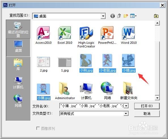Click the vertical scrollbar thumb
168x139 pixels.
pyautogui.click(x=157, y=68)
